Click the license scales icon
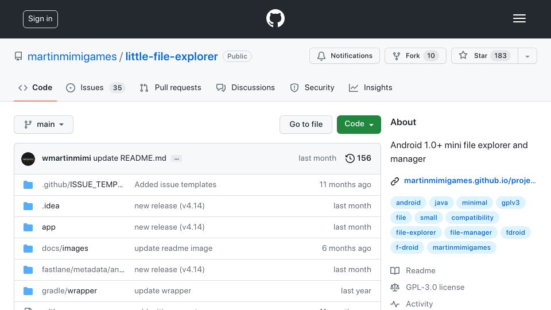This screenshot has height=310, width=551. [x=395, y=288]
